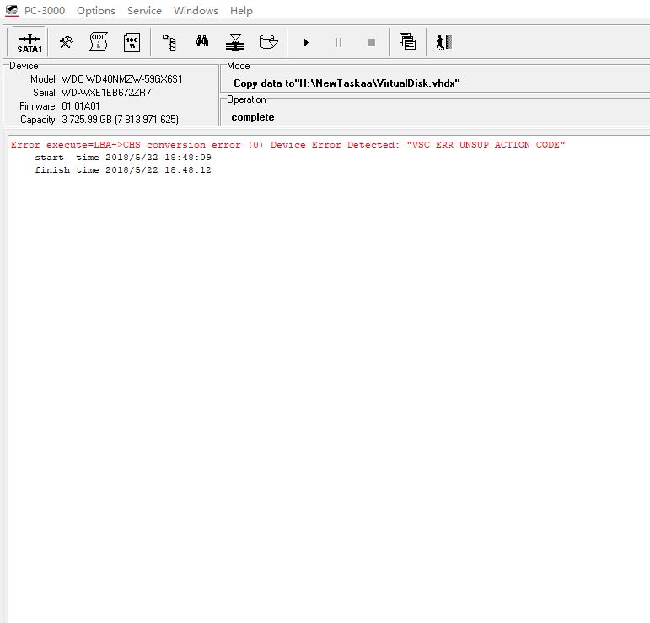Pause the running operation
Viewport: 650px width, 623px height.
pyautogui.click(x=338, y=42)
